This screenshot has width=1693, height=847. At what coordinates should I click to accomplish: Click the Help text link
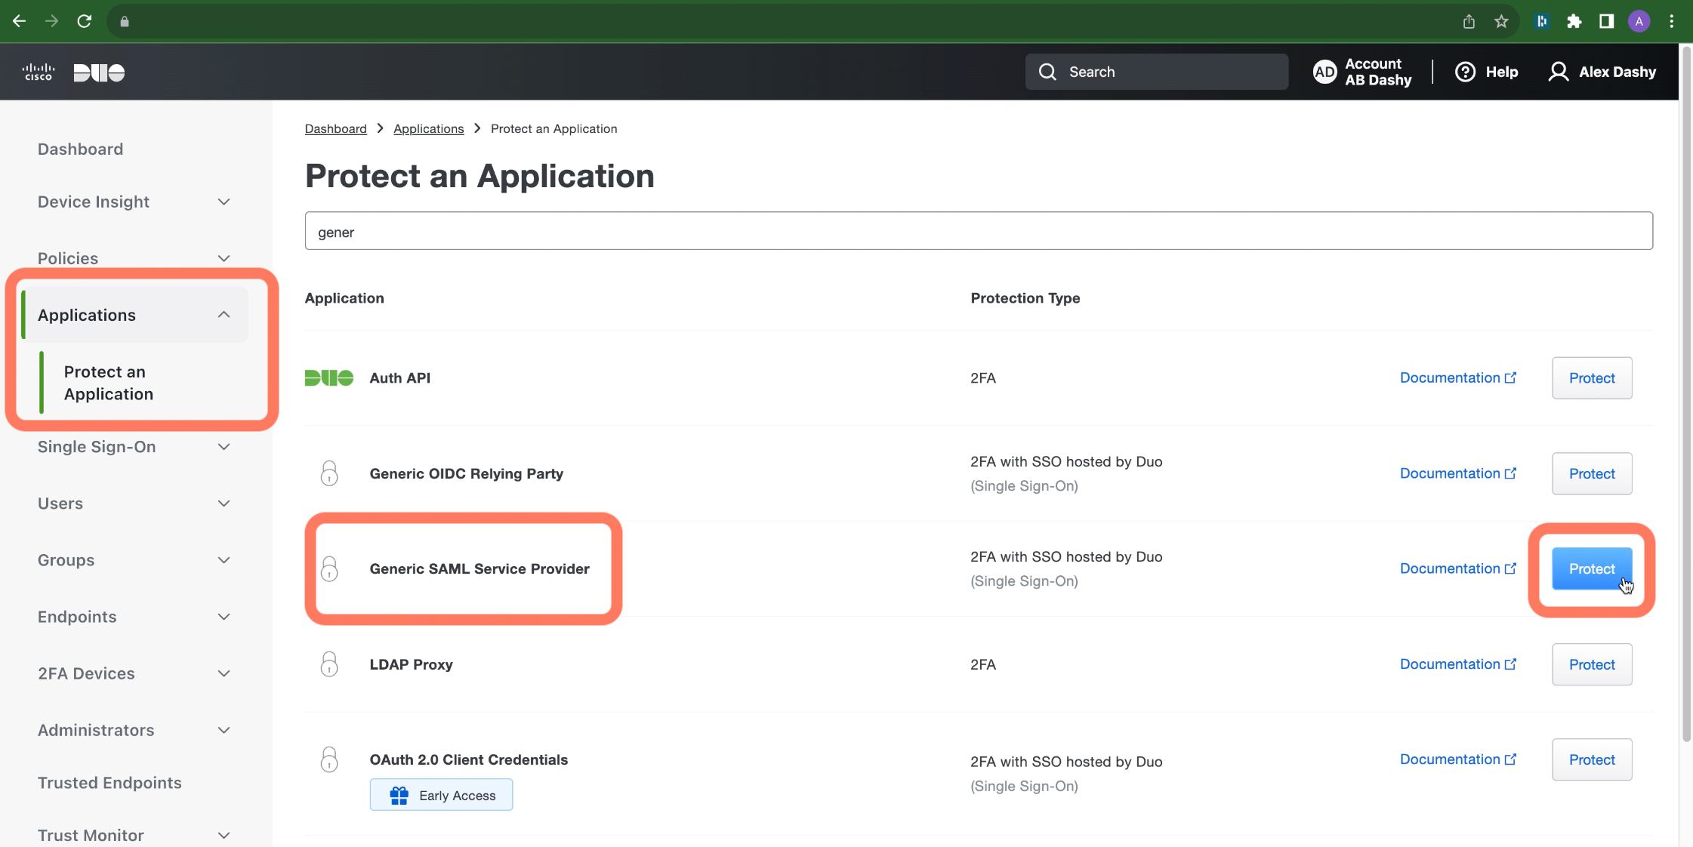1502,72
